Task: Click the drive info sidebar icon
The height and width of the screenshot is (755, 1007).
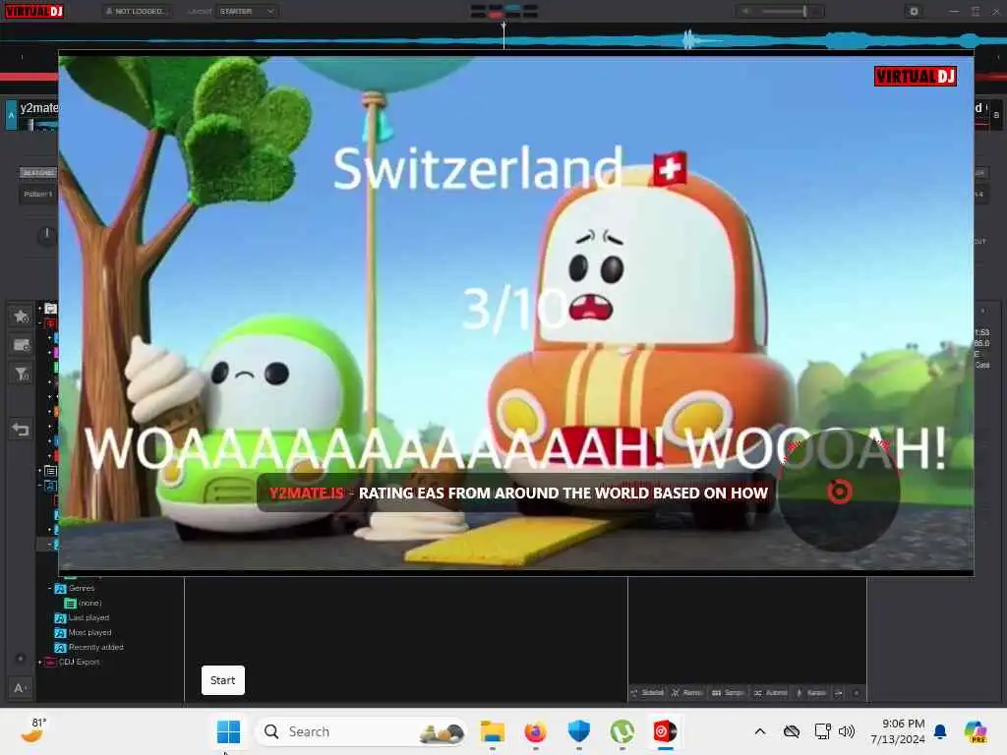Action: (x=21, y=345)
